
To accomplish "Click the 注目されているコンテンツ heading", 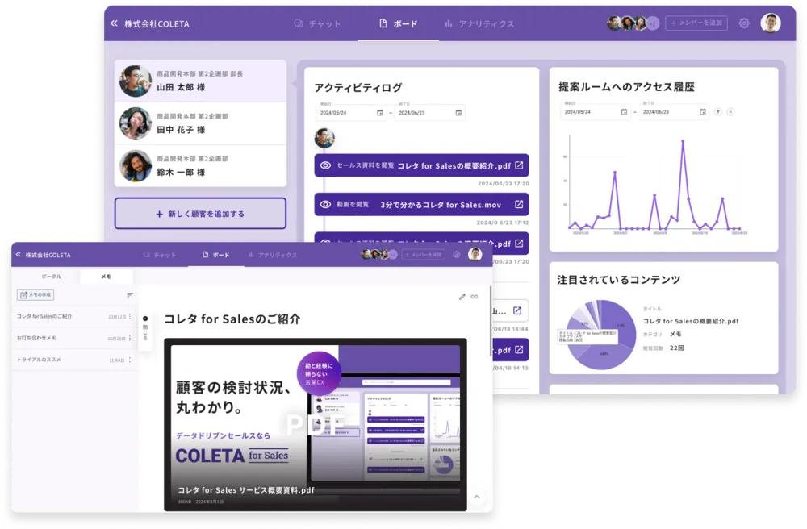I will 619,280.
